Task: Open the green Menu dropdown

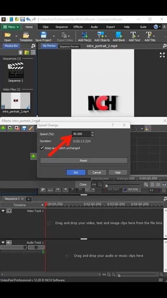Action: click(11, 27)
